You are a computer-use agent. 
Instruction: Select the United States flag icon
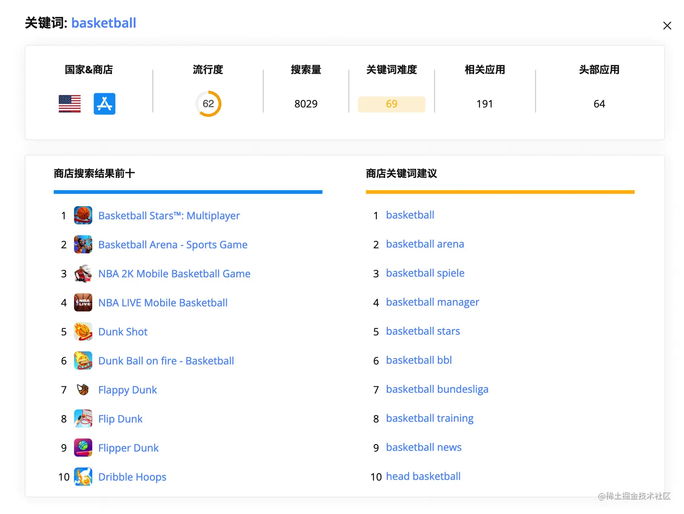pyautogui.click(x=69, y=104)
